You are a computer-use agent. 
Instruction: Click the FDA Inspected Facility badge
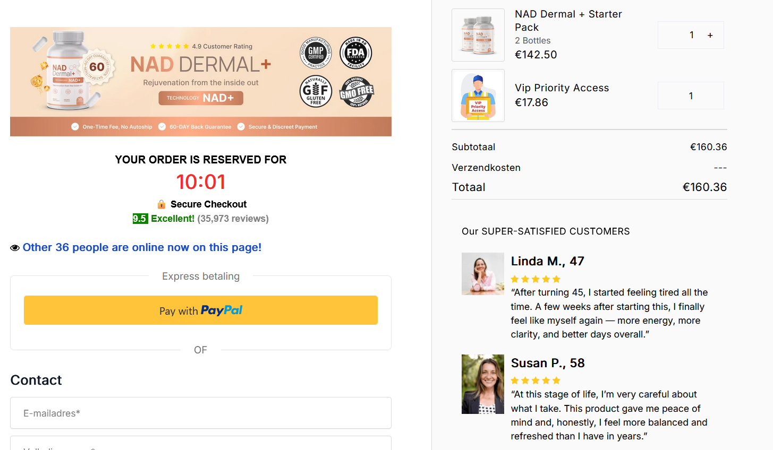click(355, 53)
